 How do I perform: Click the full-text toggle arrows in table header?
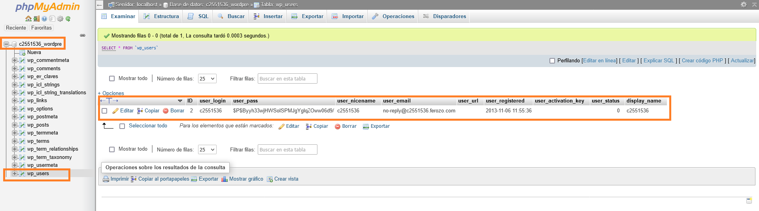(109, 101)
